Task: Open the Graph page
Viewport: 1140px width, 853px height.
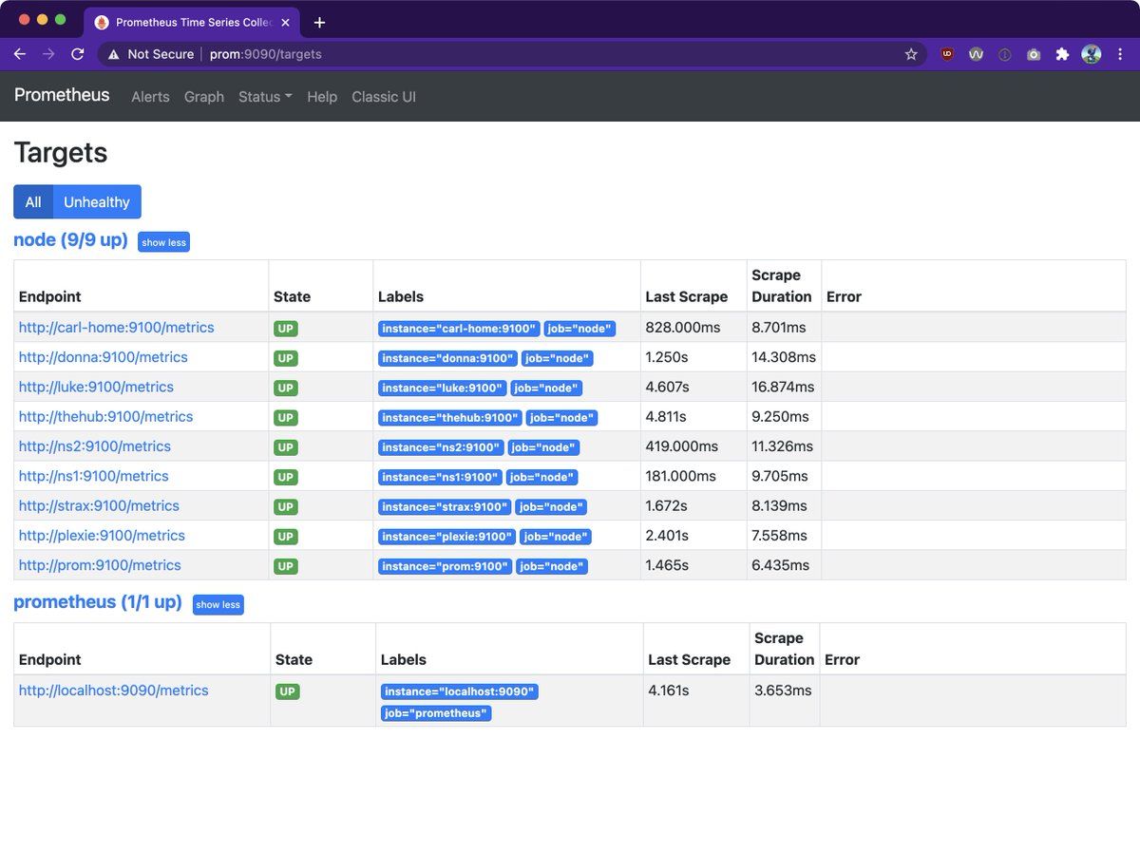Action: point(204,97)
